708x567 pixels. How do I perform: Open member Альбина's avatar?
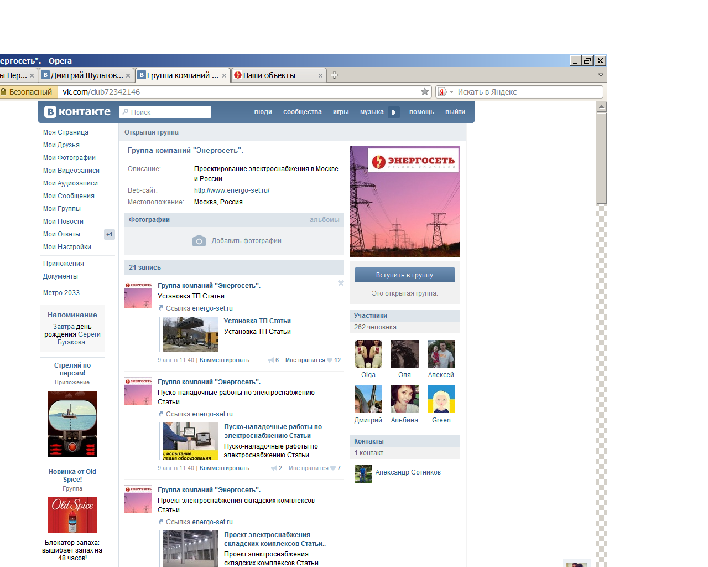coord(405,399)
